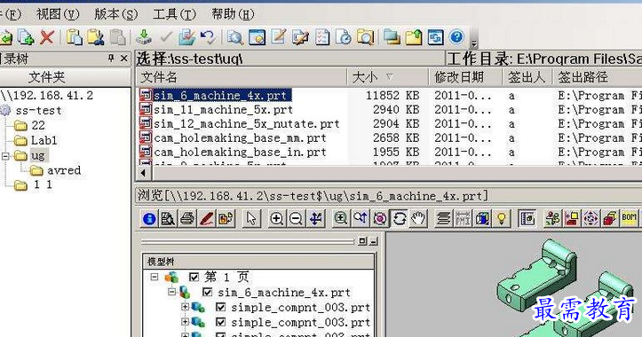642x337 pixels.
Task: Click the PMI display icon
Action: point(463,219)
